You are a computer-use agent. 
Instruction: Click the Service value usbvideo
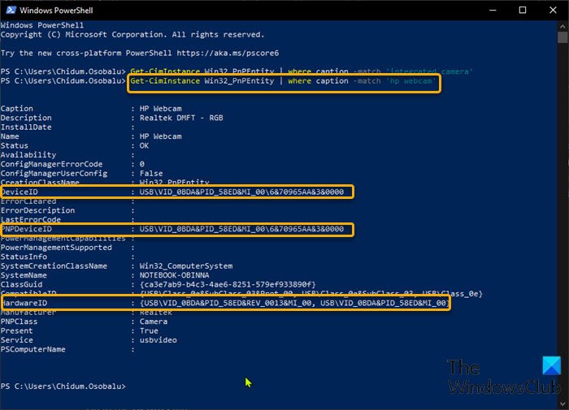point(159,339)
